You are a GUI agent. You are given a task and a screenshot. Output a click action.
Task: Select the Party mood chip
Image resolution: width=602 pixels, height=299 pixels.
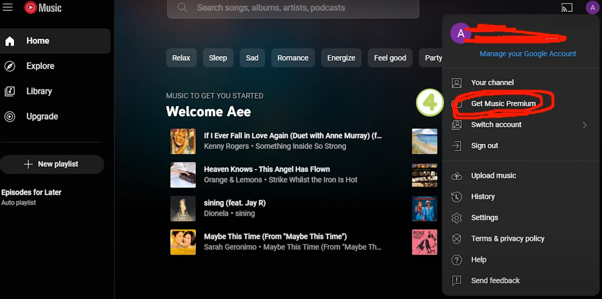[x=431, y=58]
